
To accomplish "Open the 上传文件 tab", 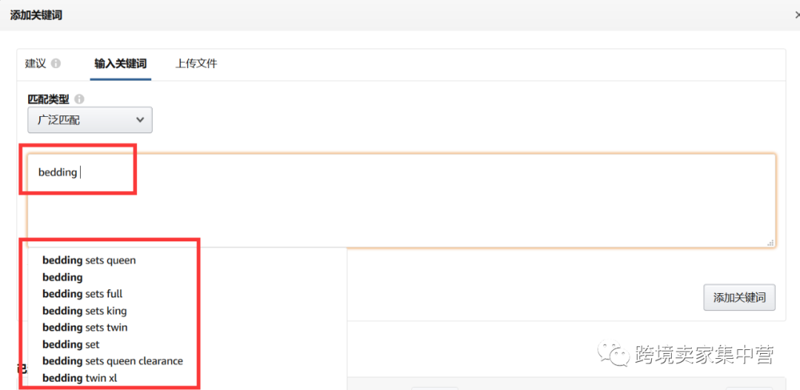I will (196, 64).
